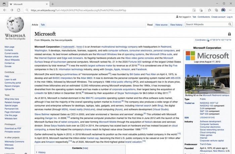The image size is (235, 154).
Task: Open the browser profile avatar
Action: (223, 10)
